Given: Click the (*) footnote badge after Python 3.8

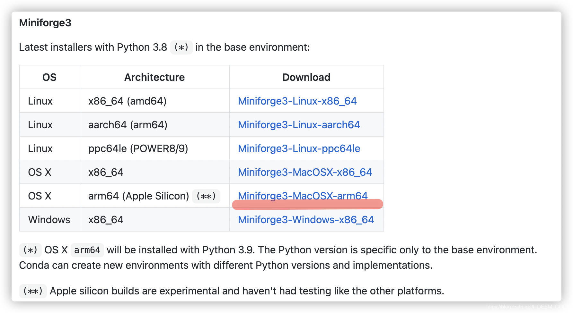Looking at the screenshot, I should (181, 47).
